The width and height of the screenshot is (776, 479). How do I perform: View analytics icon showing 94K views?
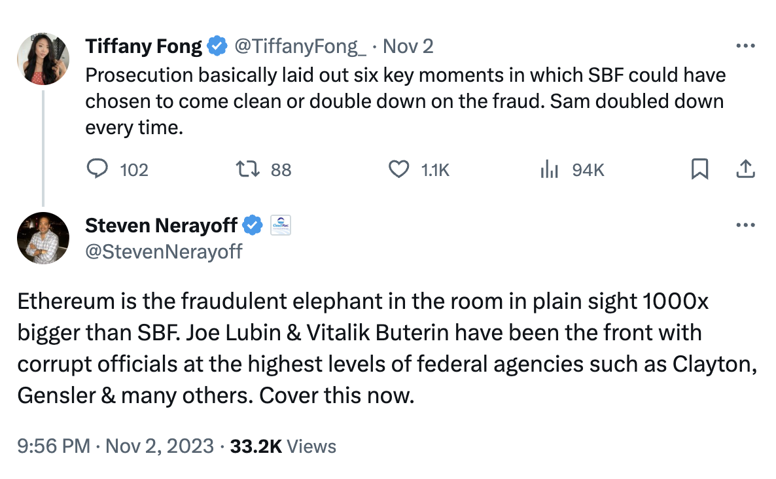pos(549,170)
